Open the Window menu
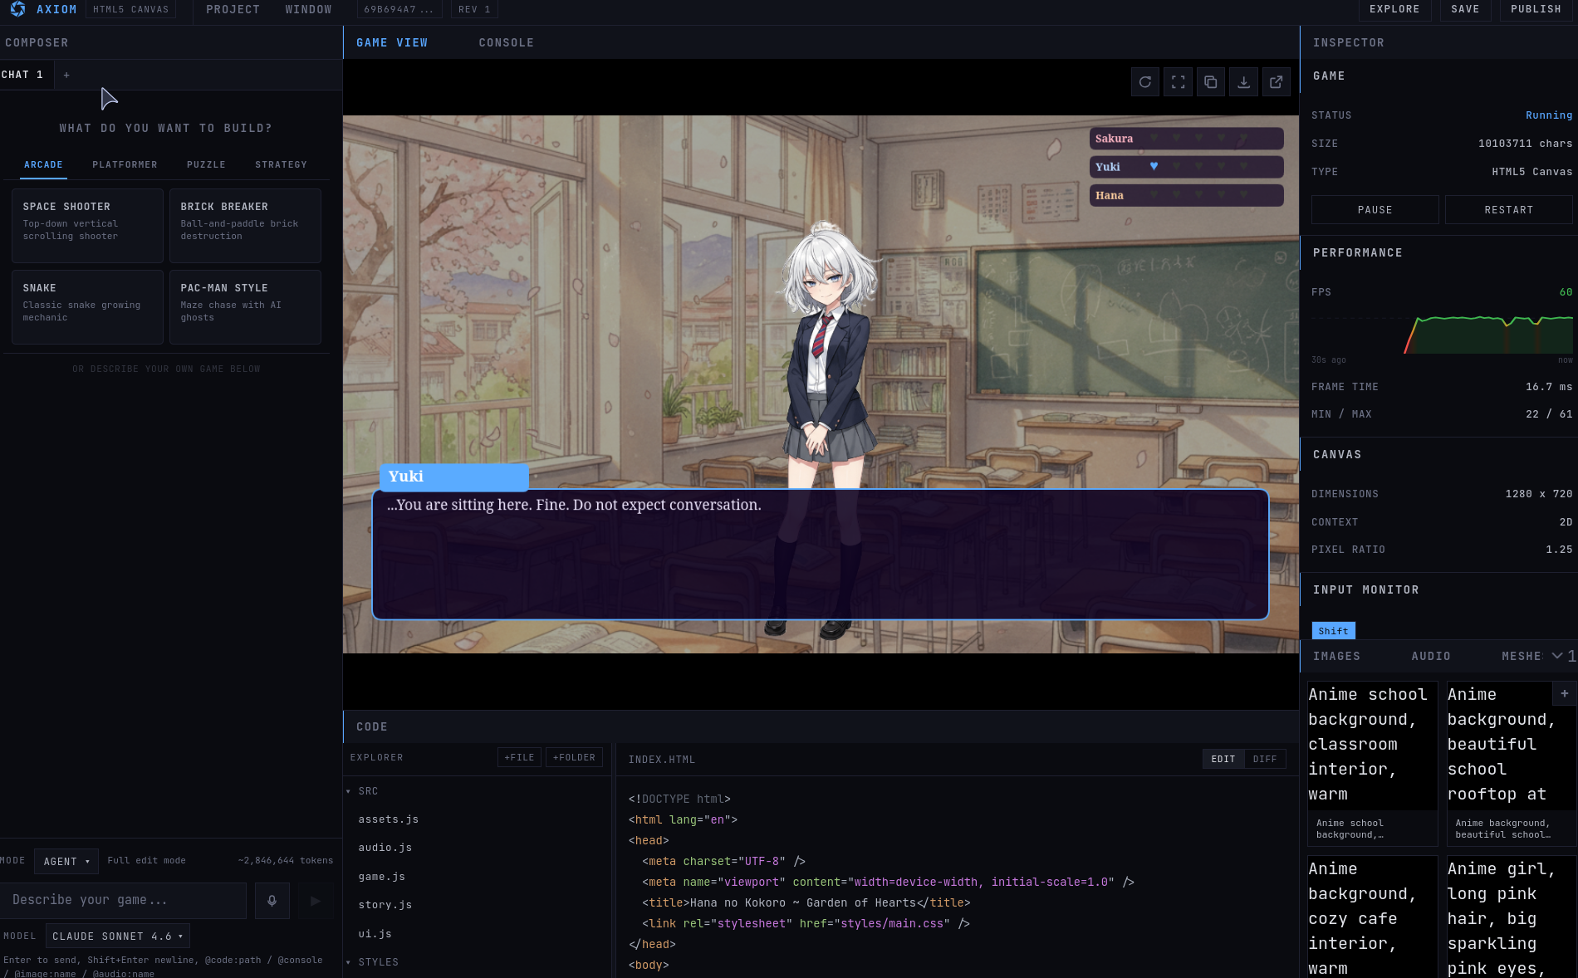 [x=308, y=9]
